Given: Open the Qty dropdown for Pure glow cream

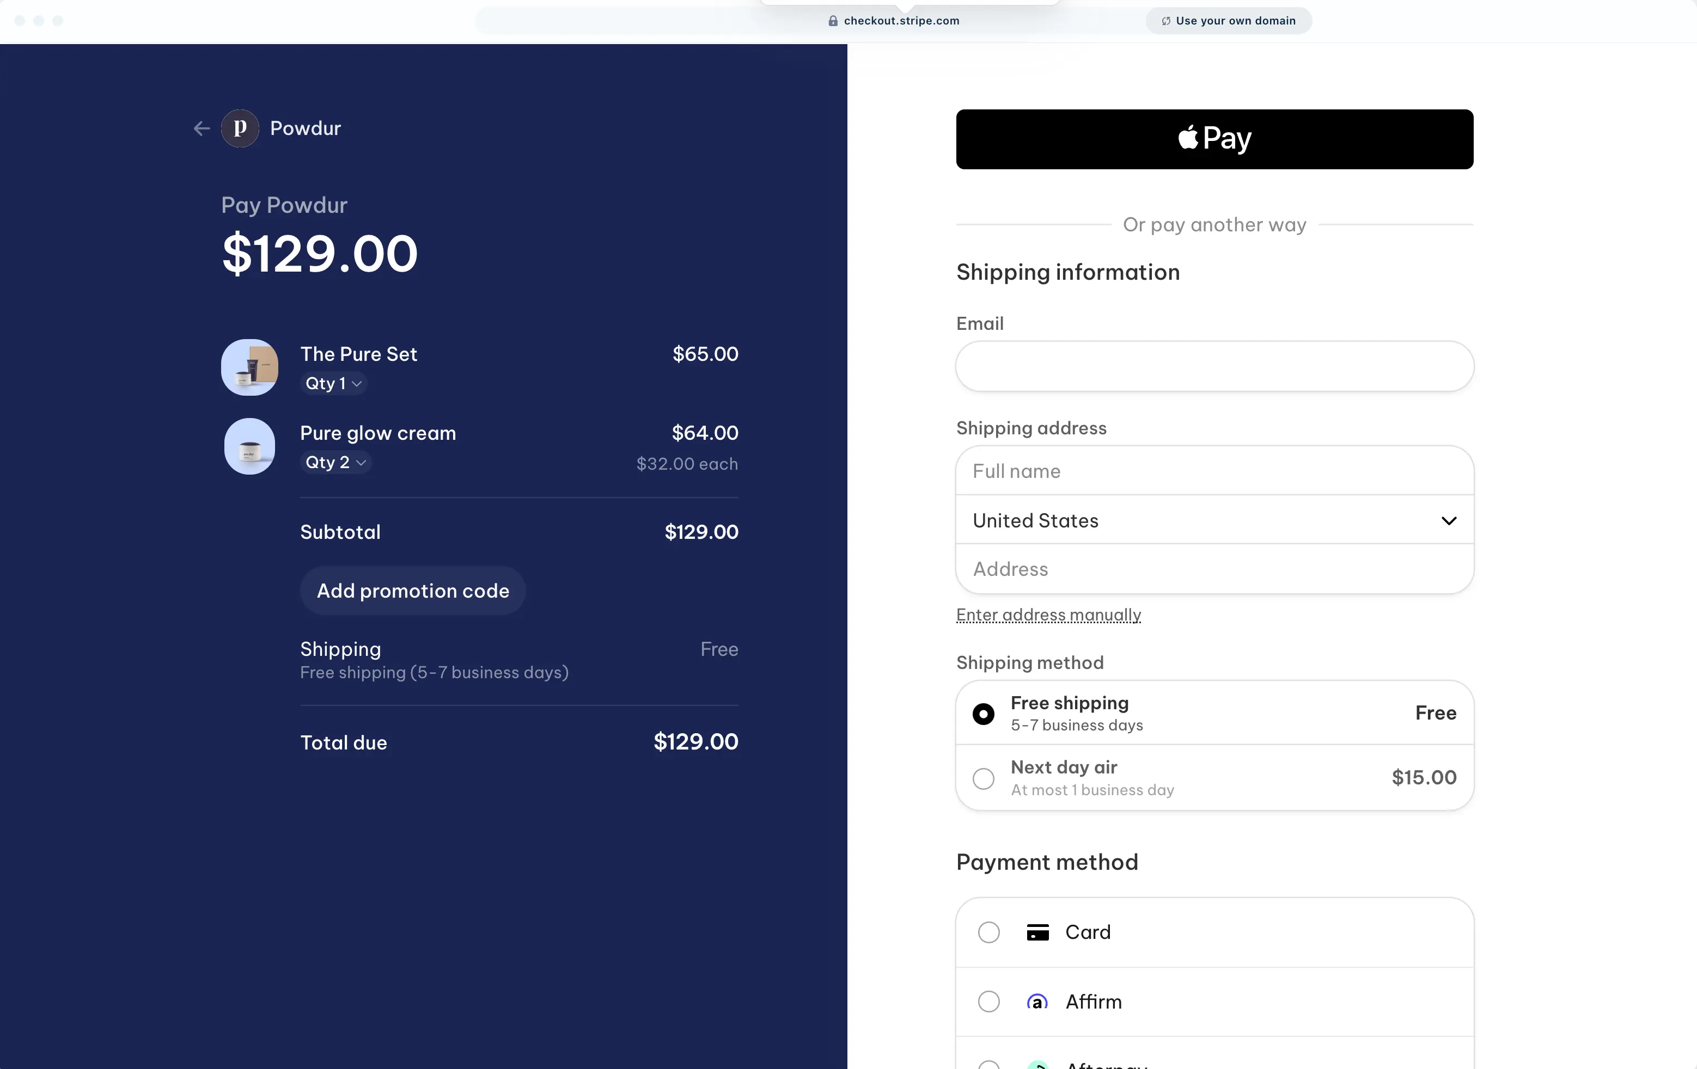Looking at the screenshot, I should pyautogui.click(x=335, y=463).
